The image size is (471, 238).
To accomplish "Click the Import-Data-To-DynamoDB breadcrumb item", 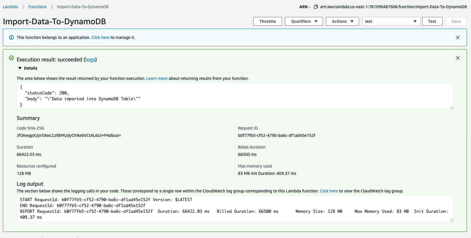I will click(83, 7).
